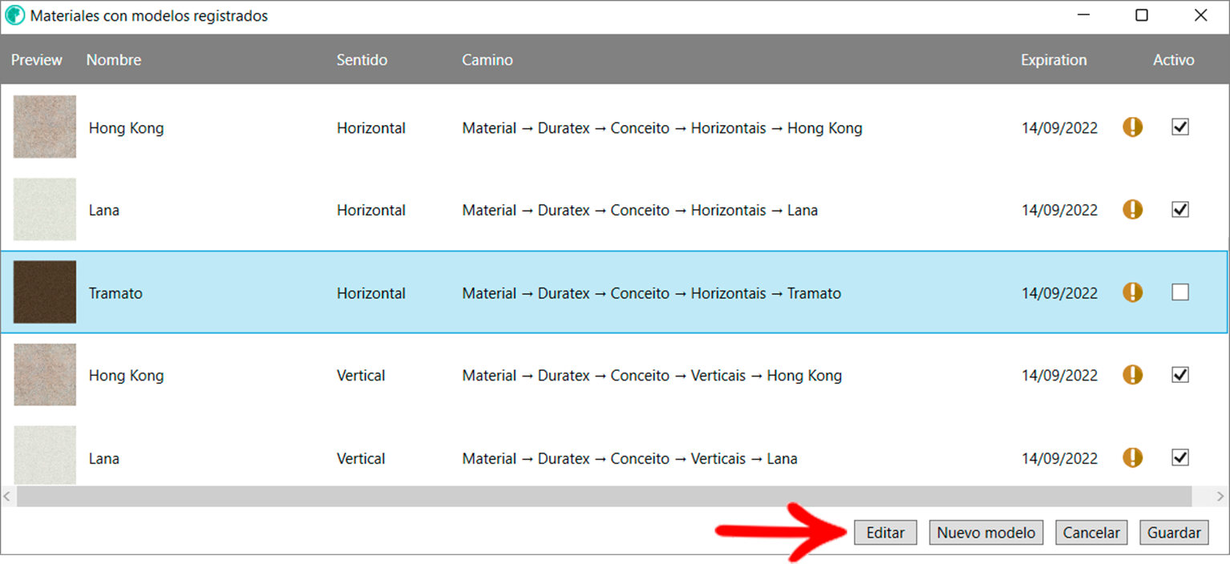
Task: Click the warning icon on the Tramato row
Action: pos(1132,292)
